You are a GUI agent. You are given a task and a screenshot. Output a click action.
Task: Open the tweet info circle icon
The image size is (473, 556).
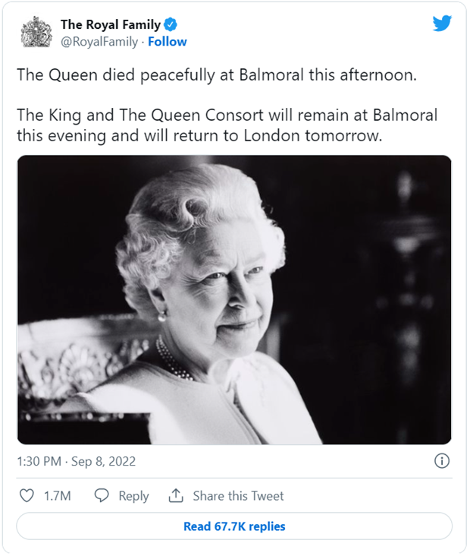[441, 461]
